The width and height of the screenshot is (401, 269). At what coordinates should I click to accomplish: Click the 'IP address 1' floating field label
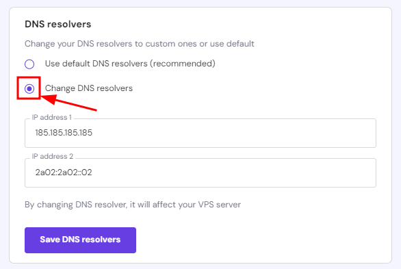coord(51,117)
